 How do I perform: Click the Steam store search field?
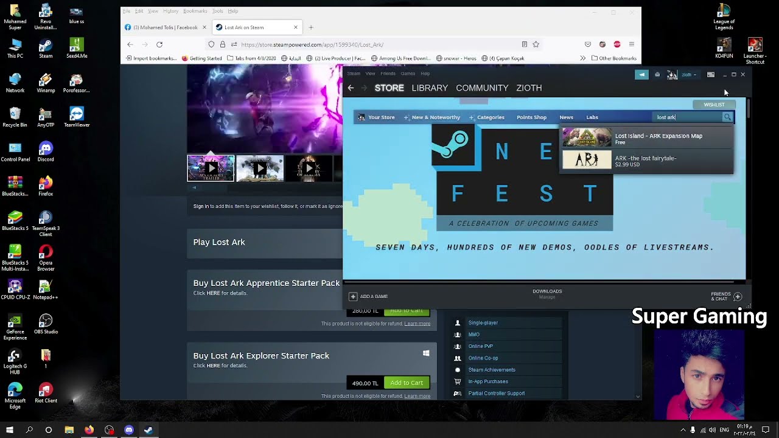click(x=688, y=117)
